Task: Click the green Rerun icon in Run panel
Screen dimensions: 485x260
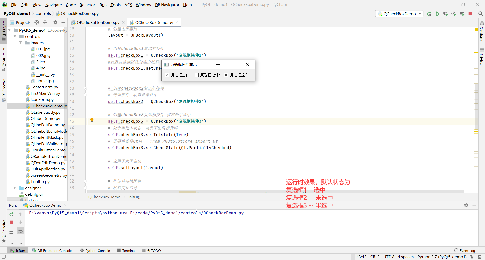Action: [x=11, y=214]
